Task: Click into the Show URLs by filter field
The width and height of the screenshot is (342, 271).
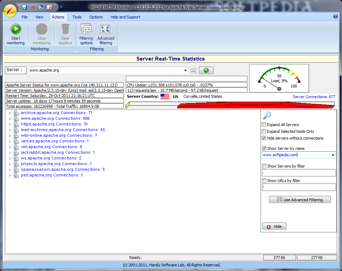Action: pos(299,187)
